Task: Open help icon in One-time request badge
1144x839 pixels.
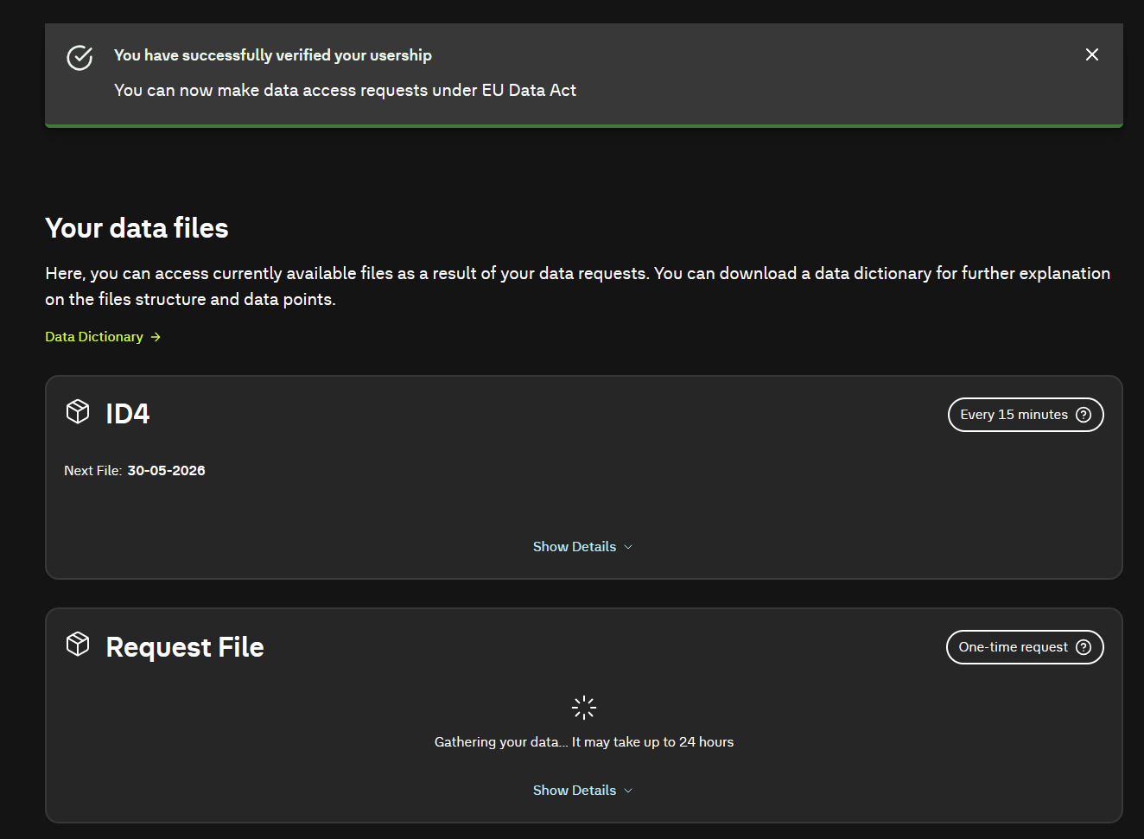Action: tap(1084, 647)
